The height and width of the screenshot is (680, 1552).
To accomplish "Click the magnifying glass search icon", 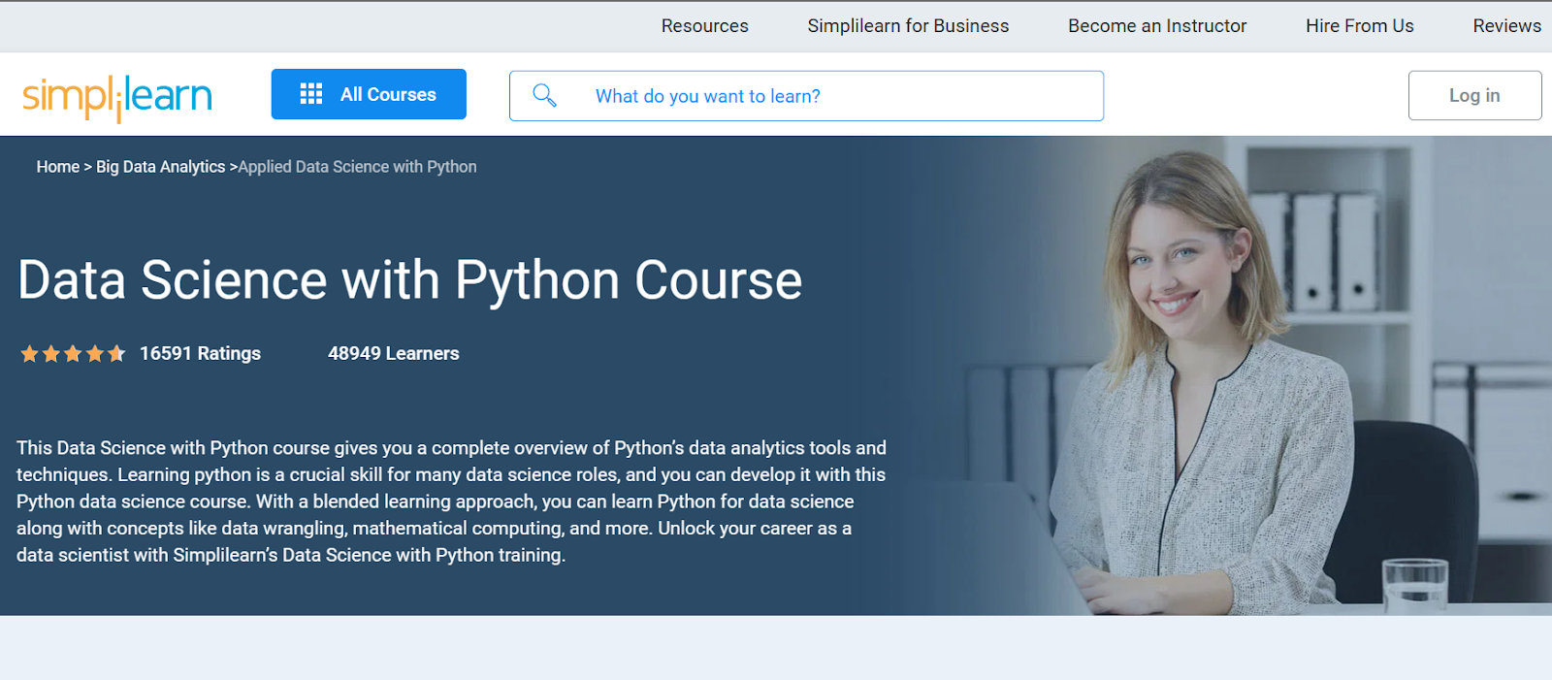I will tap(544, 95).
